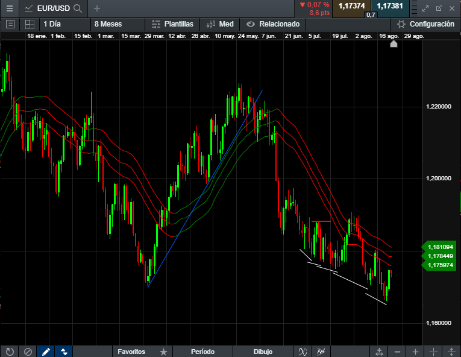The width and height of the screenshot is (461, 357).
Task: Select the EUR/USD chart tab
Action: [54, 8]
